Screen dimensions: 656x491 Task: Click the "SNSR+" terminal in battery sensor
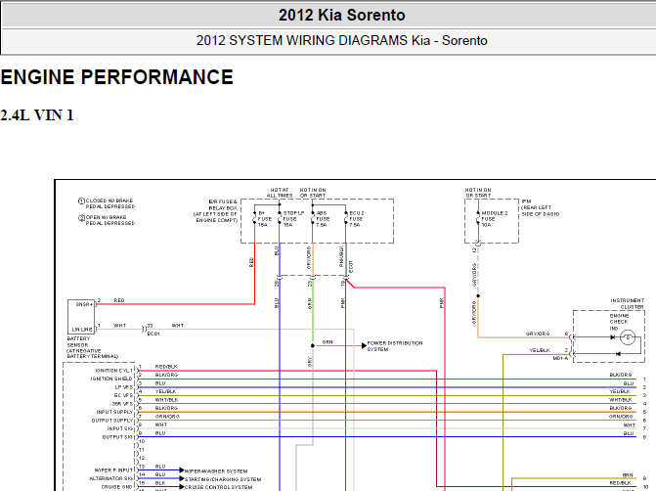84,304
